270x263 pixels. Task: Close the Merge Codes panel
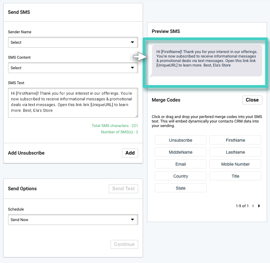[252, 100]
